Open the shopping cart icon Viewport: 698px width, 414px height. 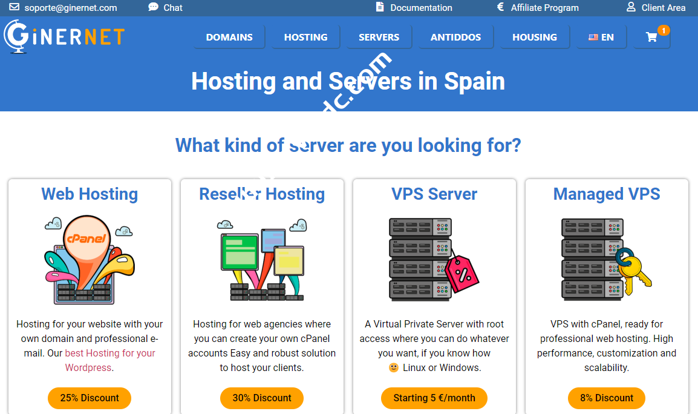651,37
